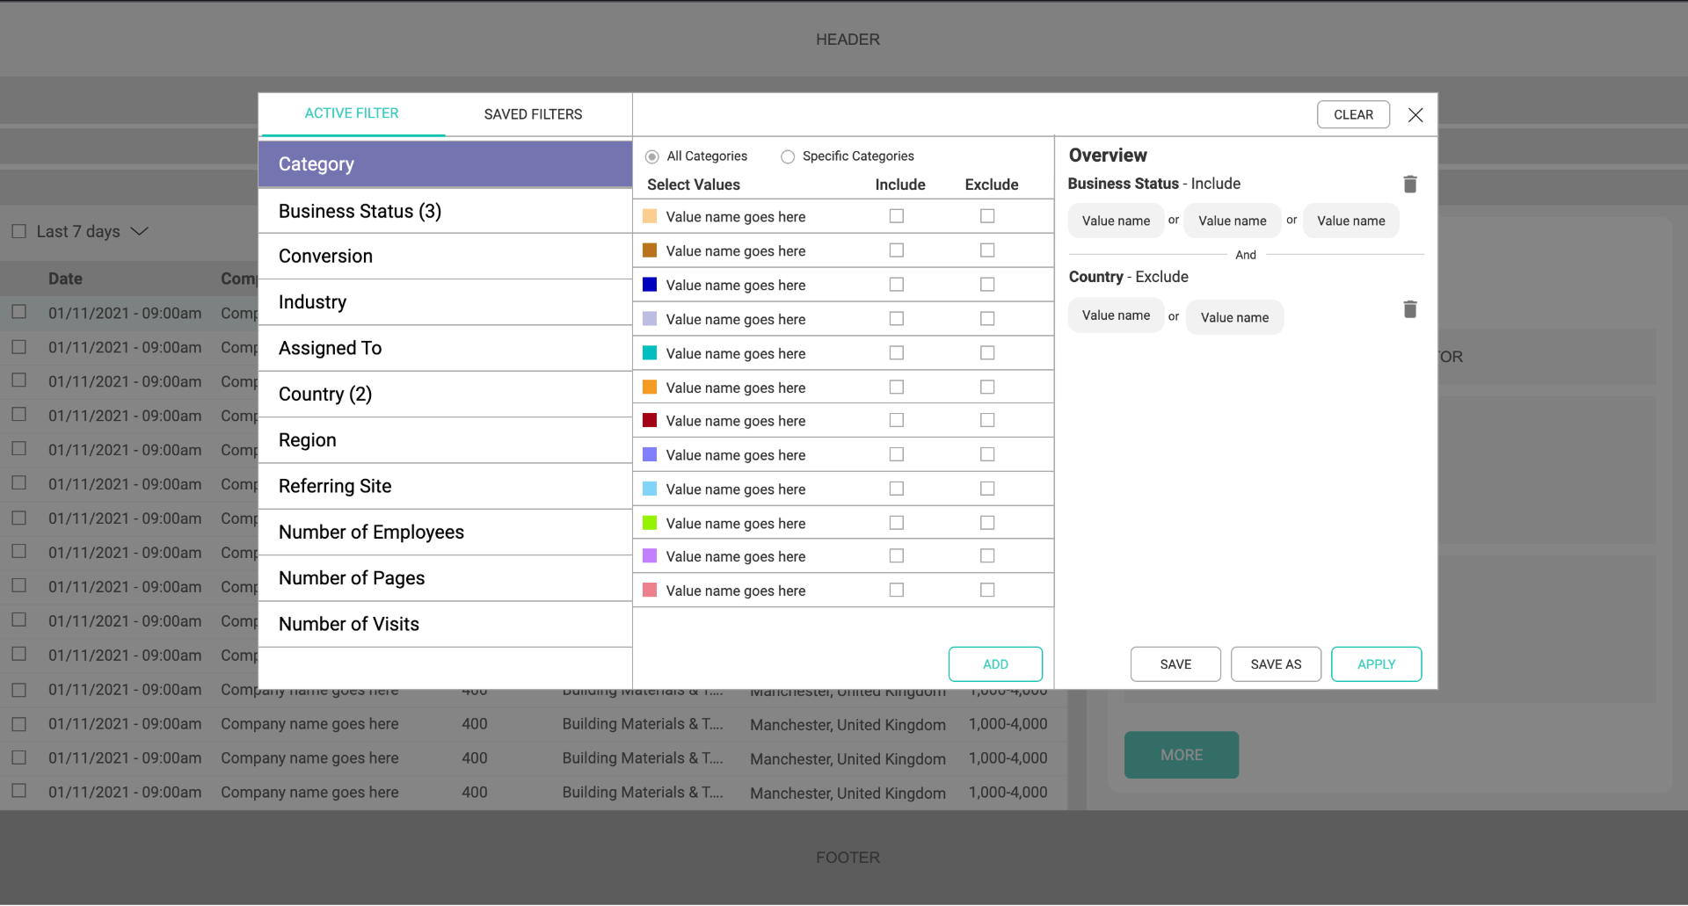Click the MORE button behind the dialog
The width and height of the screenshot is (1688, 906).
pos(1182,755)
